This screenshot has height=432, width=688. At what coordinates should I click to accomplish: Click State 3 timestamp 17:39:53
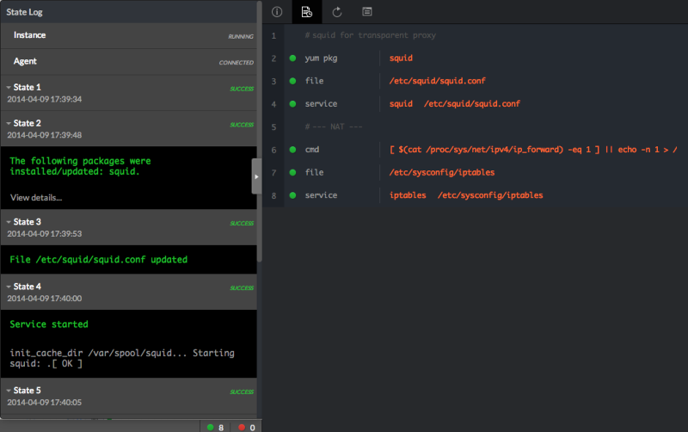coord(45,234)
